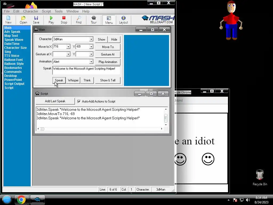Select PowerPoint in the sidebar
Image resolution: width=273 pixels, height=205 pixels.
(x=13, y=80)
